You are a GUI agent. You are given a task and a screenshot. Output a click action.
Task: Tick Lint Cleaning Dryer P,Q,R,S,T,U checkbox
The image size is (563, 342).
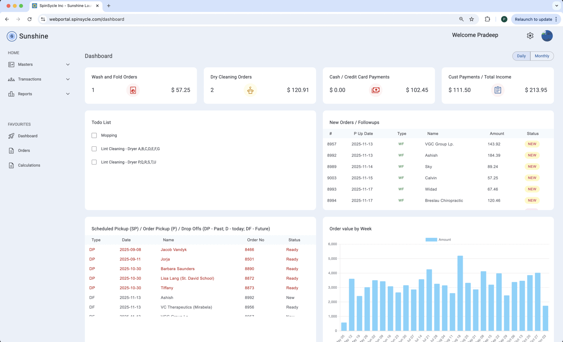[94, 162]
